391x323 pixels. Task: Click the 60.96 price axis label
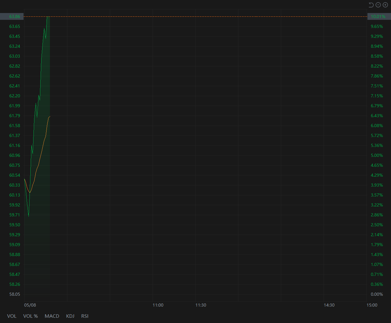coord(15,155)
